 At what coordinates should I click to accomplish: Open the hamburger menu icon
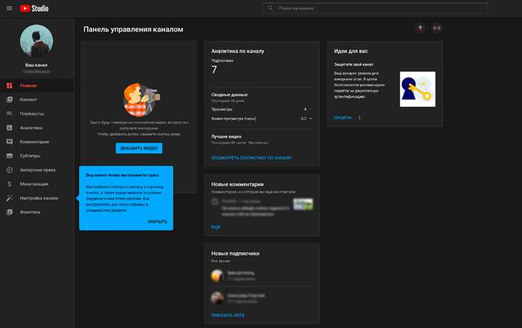[10, 8]
